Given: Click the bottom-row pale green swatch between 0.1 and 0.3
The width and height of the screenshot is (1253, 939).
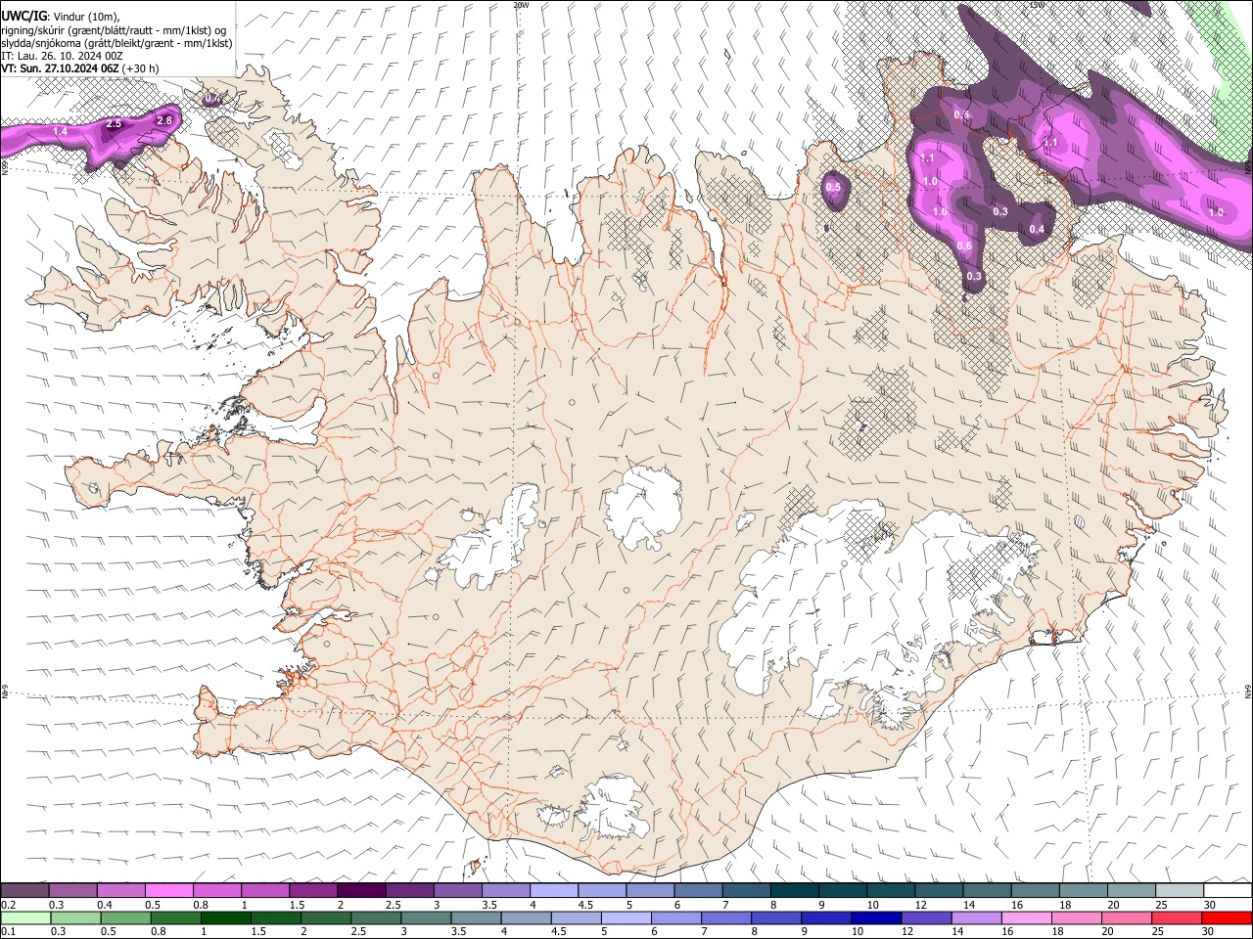Looking at the screenshot, I should 24,917.
